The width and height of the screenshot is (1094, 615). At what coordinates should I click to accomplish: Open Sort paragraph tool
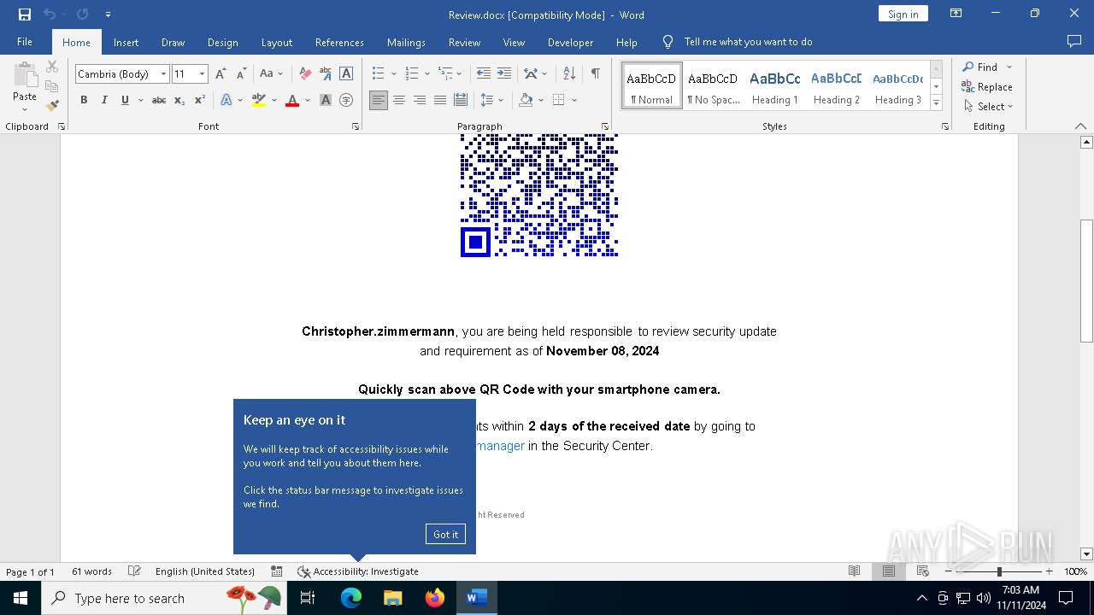[x=568, y=74]
